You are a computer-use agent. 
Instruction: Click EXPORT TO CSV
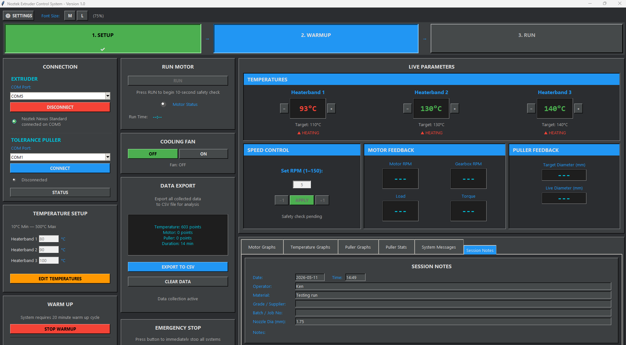[x=178, y=267]
